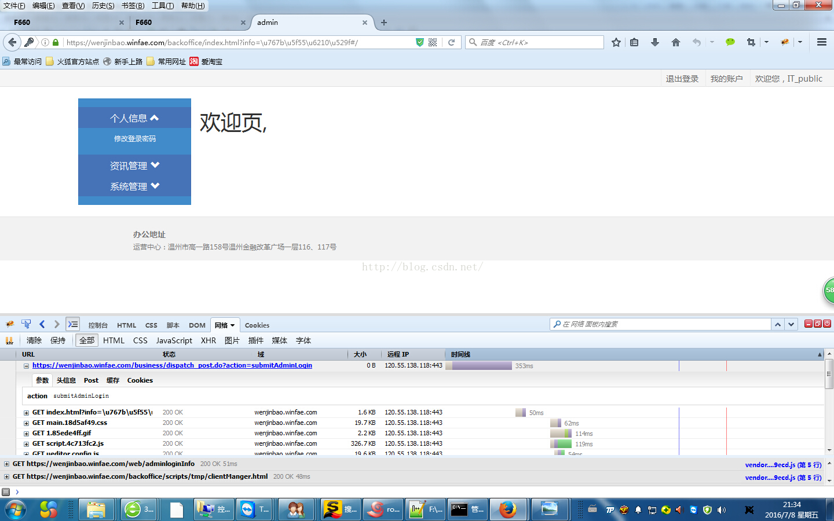Deactivate Firebug with the red power icon
This screenshot has width=834, height=521.
tap(827, 324)
